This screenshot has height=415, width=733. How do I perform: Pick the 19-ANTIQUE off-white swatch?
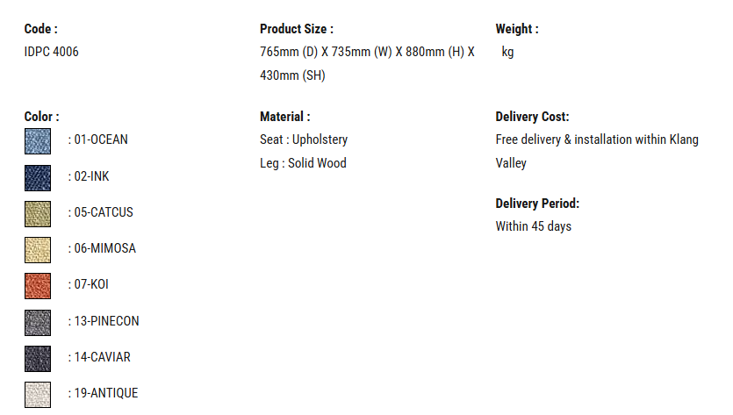click(x=38, y=395)
